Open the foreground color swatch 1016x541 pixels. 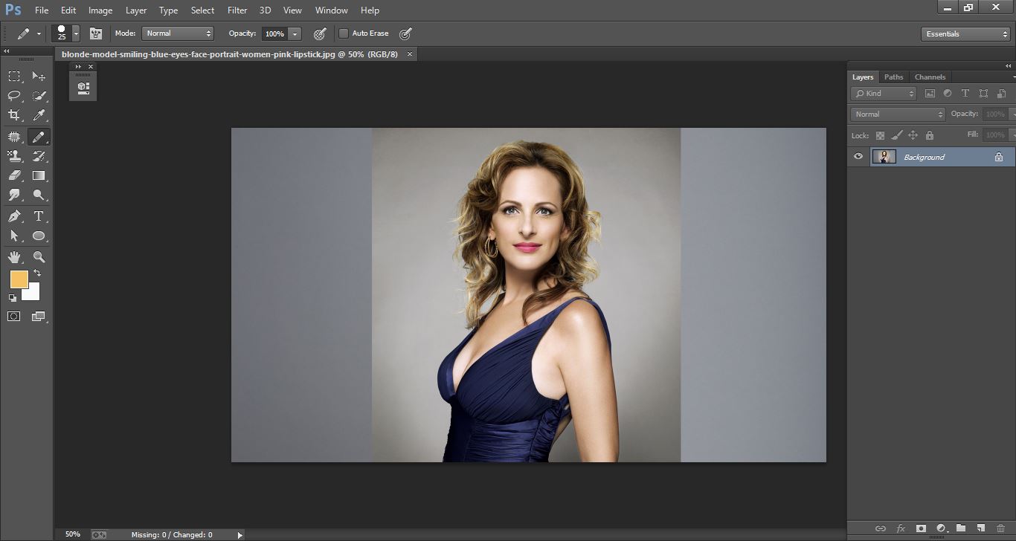click(18, 280)
